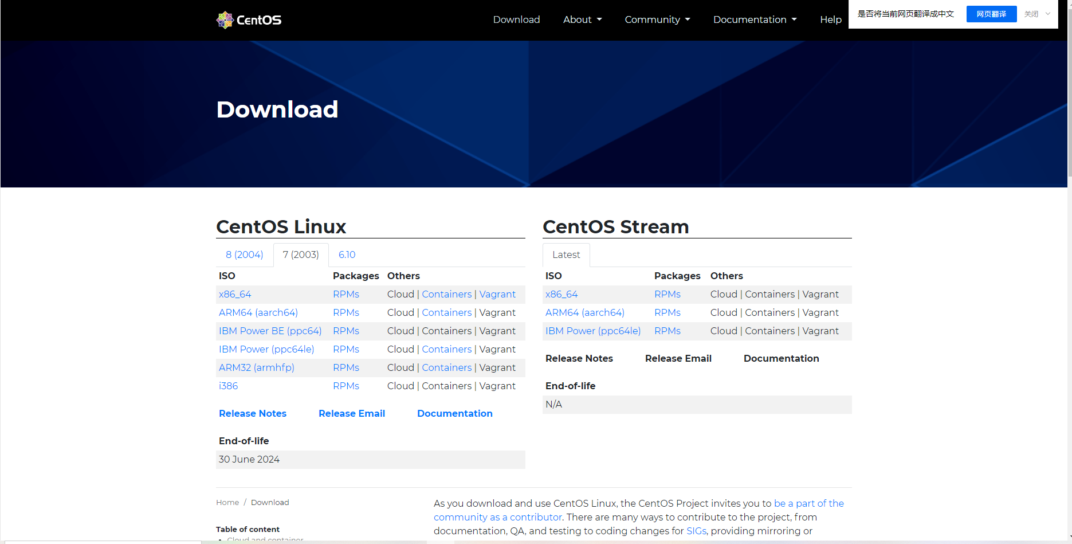Open RPMs link in CentOS Linux x86_64 row
The height and width of the screenshot is (544, 1072).
coord(346,294)
